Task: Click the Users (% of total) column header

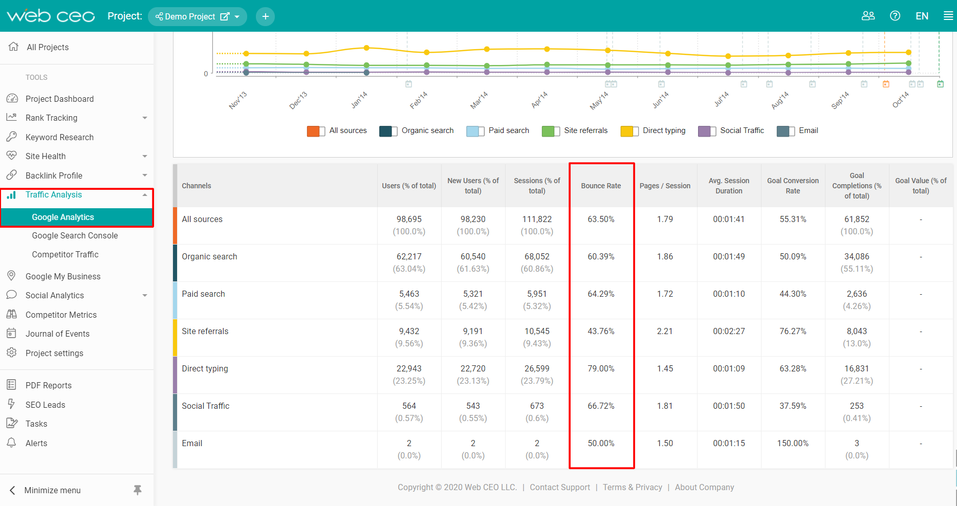Action: (409, 186)
